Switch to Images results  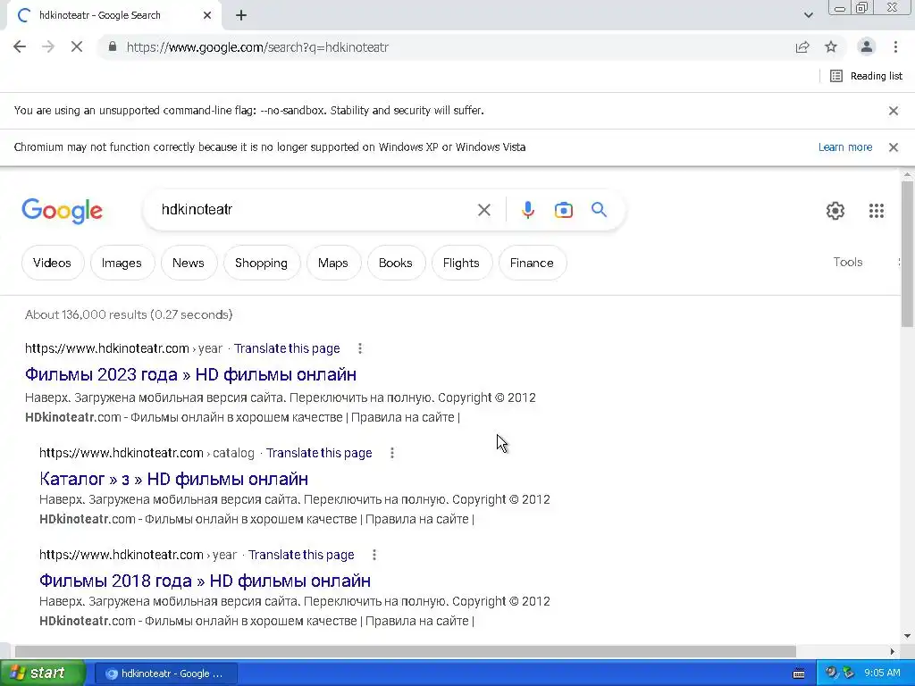pyautogui.click(x=122, y=263)
